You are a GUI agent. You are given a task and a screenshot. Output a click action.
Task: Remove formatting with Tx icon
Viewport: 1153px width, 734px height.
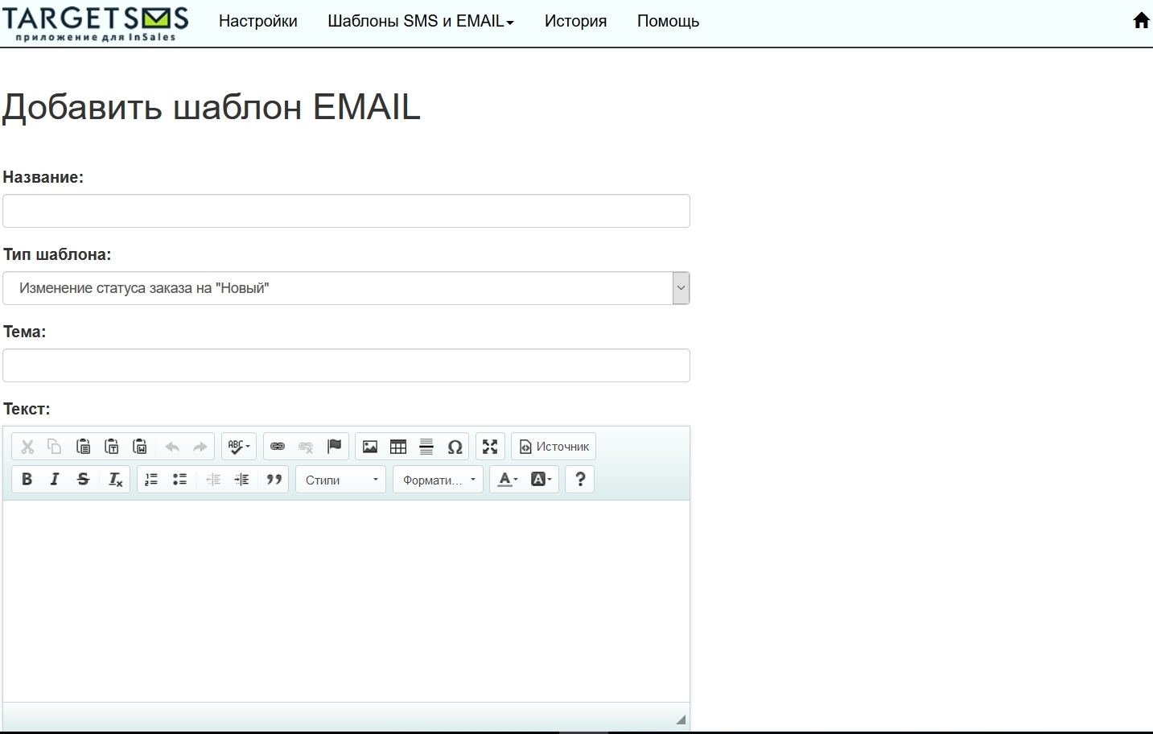click(115, 480)
